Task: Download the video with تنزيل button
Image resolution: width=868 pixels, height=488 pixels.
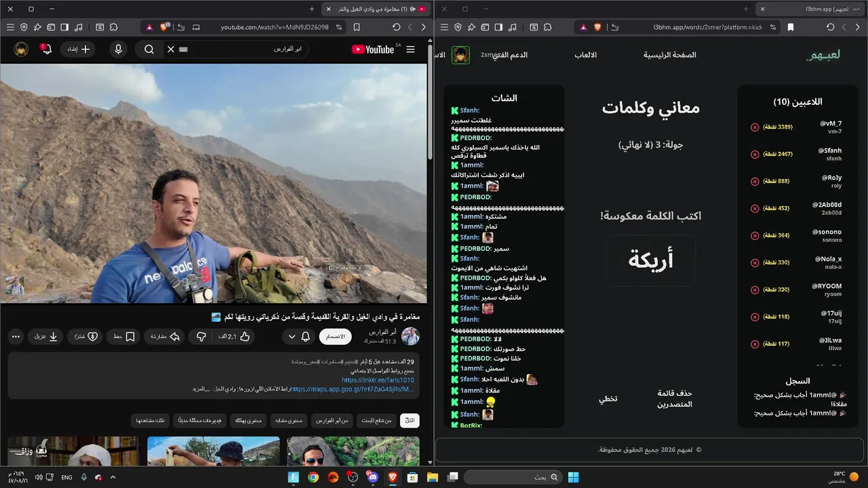Action: (x=45, y=336)
